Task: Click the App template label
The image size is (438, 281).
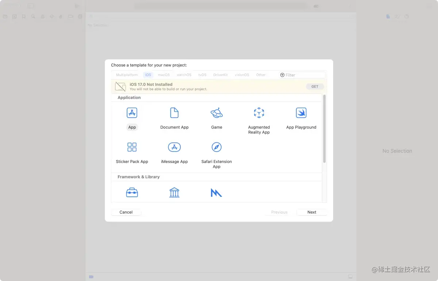Action: click(132, 127)
